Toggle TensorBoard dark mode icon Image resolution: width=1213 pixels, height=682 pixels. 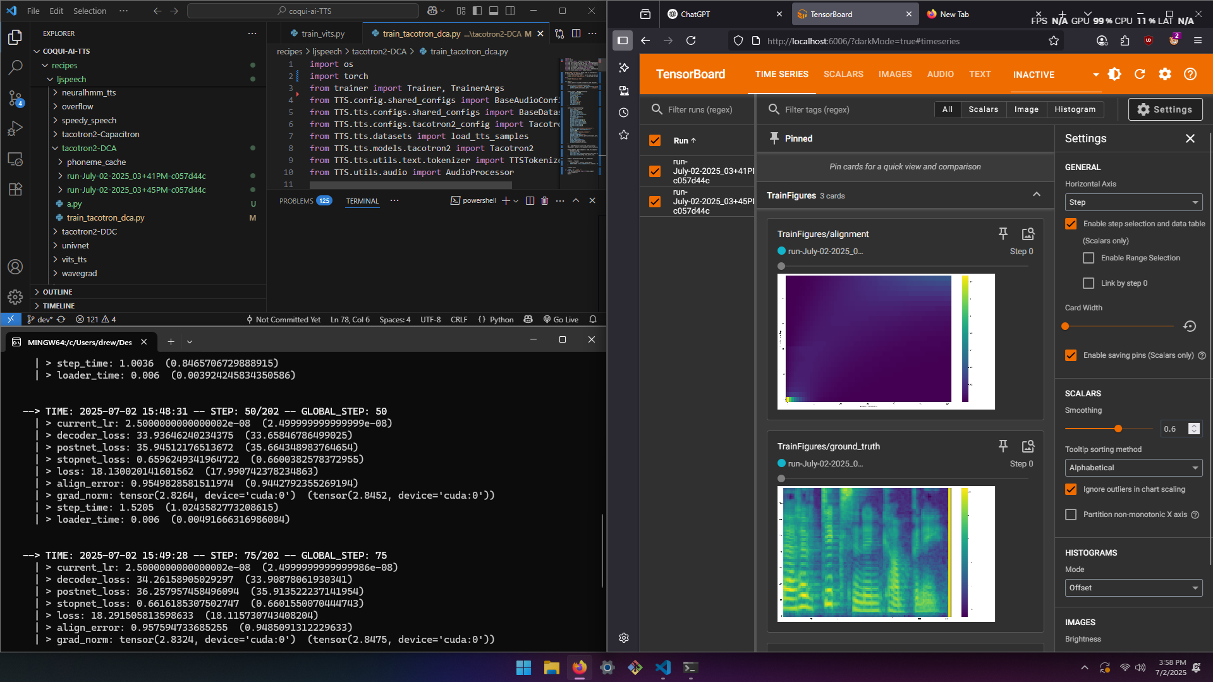coord(1114,74)
